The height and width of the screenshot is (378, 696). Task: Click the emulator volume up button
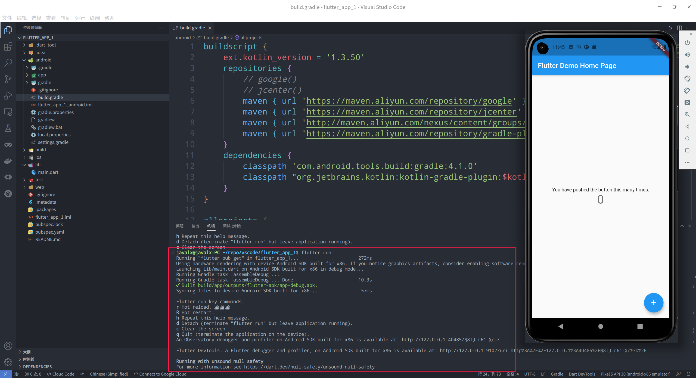(x=687, y=55)
